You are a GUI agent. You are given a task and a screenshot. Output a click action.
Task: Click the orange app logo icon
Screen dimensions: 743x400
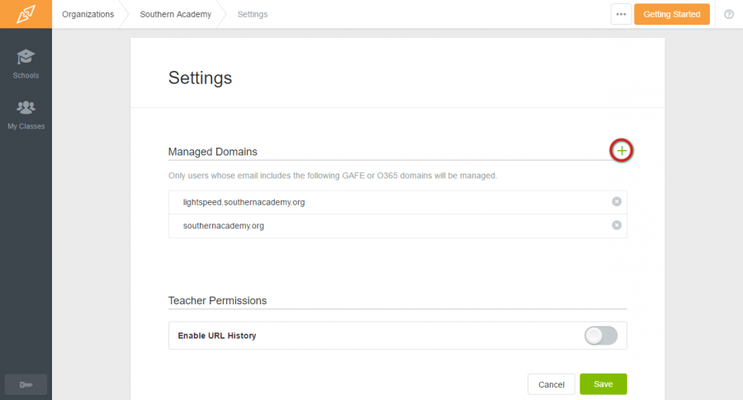pyautogui.click(x=26, y=14)
